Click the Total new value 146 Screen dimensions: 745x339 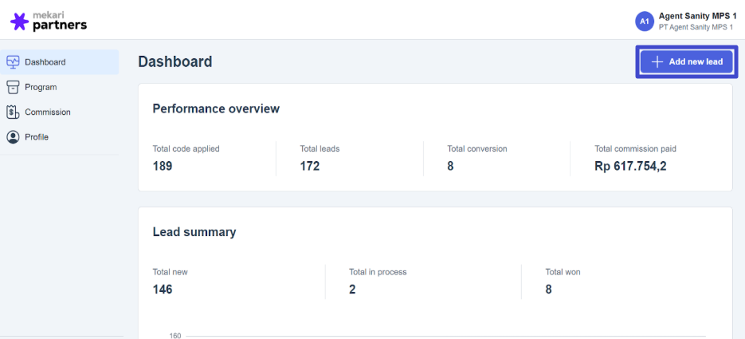163,289
